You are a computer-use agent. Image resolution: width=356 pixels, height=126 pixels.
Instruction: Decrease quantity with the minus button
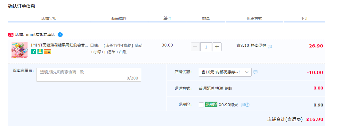(x=195, y=47)
